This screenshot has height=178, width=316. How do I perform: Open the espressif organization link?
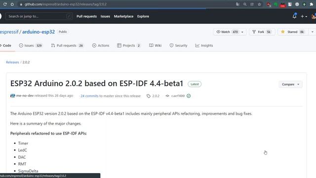coord(9,32)
